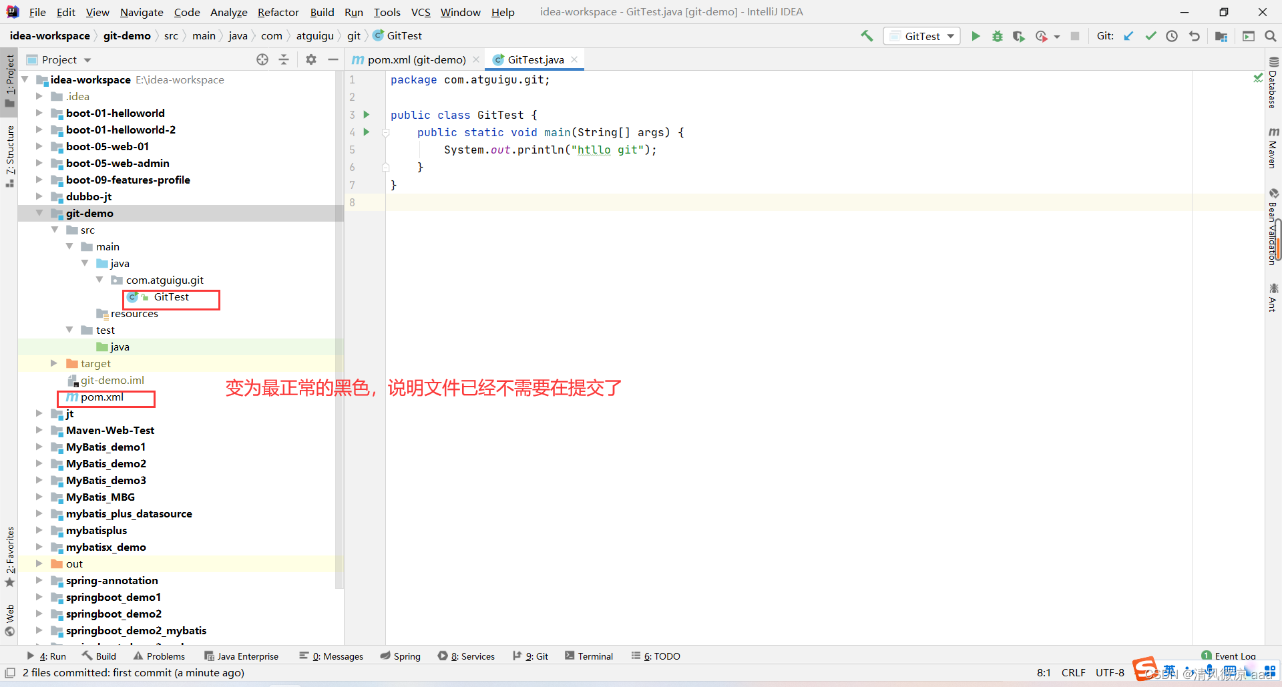Open profiler dropdown arrow
Viewport: 1282px width, 687px height.
coord(1057,37)
